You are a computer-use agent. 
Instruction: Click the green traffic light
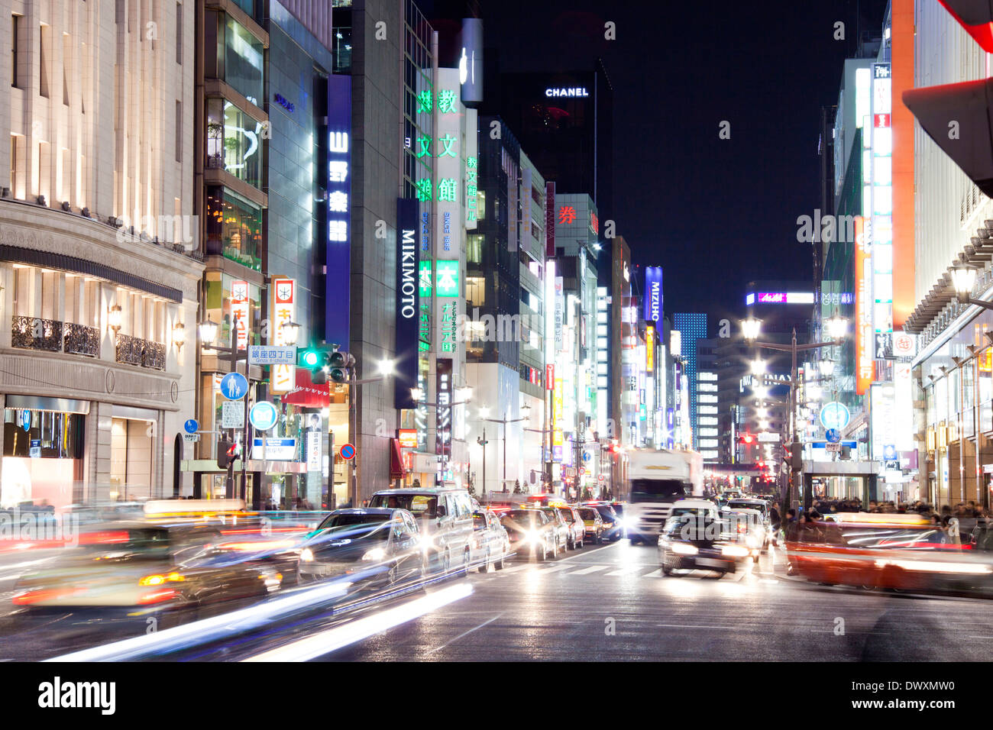point(311,357)
